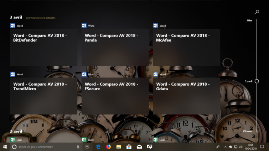Click the OneDrive cloud tray icon
This screenshot has height=151, width=269.
pos(231,147)
